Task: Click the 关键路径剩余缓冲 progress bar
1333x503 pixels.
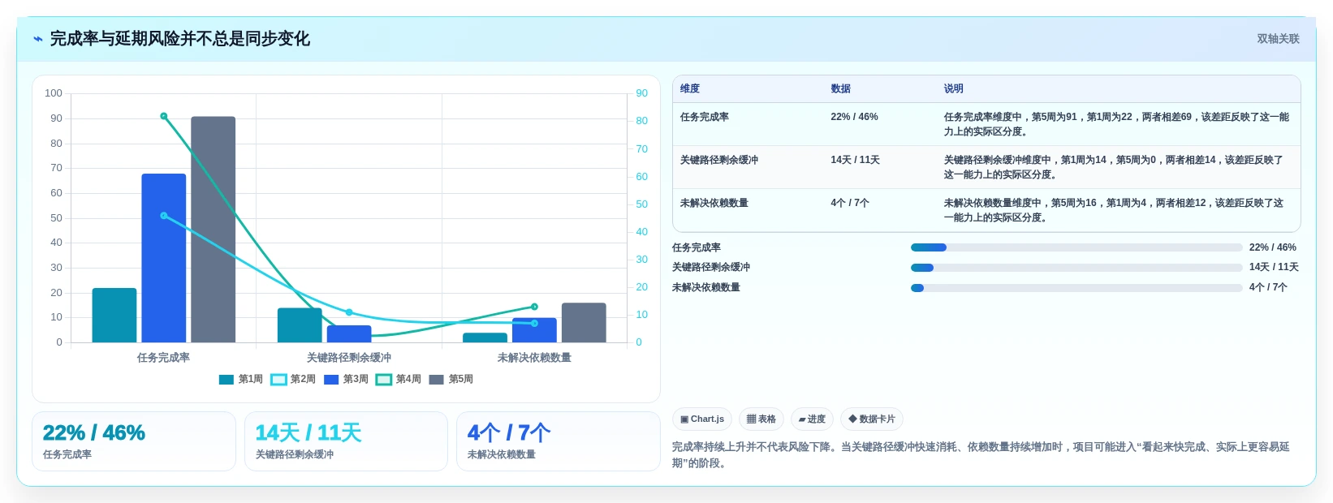Action: 1076,268
